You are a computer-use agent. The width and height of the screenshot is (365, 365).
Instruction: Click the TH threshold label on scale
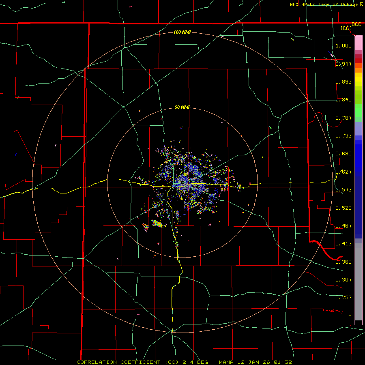[x=348, y=316]
